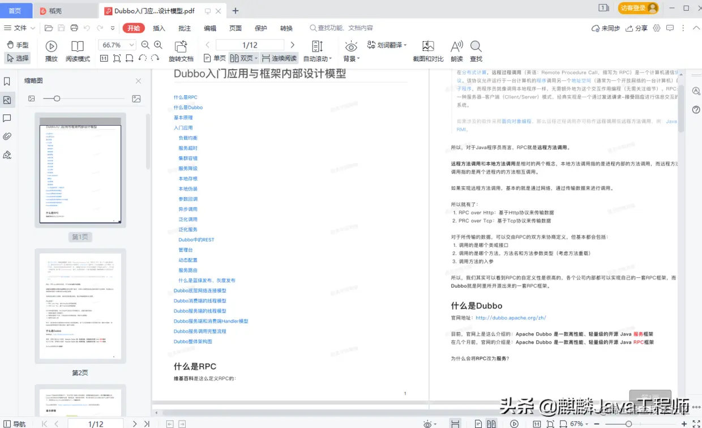Start the 朗读 read aloud feature
The width and height of the screenshot is (702, 428).
[x=457, y=51]
